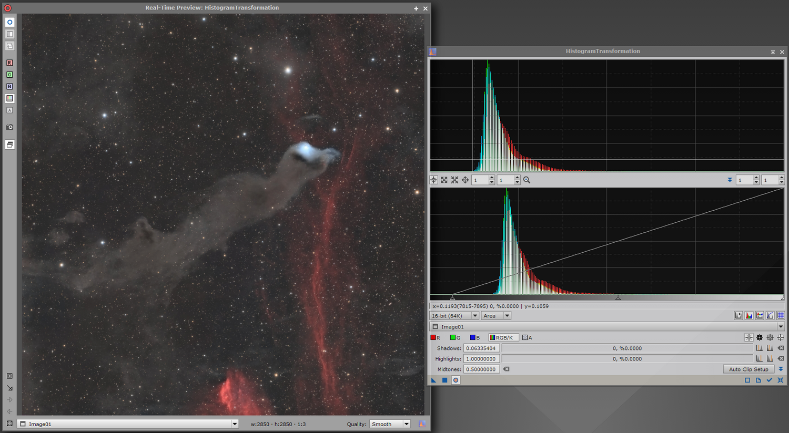Click the solid black cross range icon
The image size is (789, 433).
(760, 337)
